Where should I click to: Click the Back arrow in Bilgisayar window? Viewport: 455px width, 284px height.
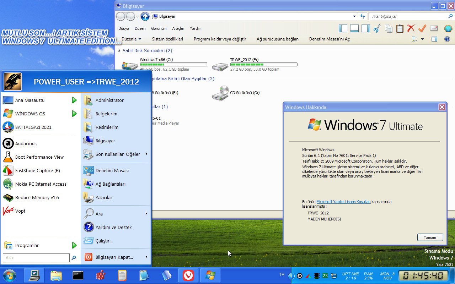click(121, 16)
